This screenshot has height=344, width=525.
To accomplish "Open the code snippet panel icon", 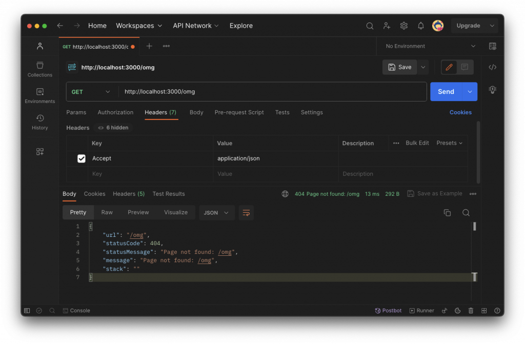I will click(x=492, y=67).
